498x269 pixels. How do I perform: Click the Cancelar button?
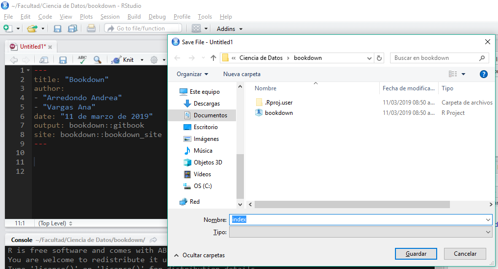(x=465, y=254)
